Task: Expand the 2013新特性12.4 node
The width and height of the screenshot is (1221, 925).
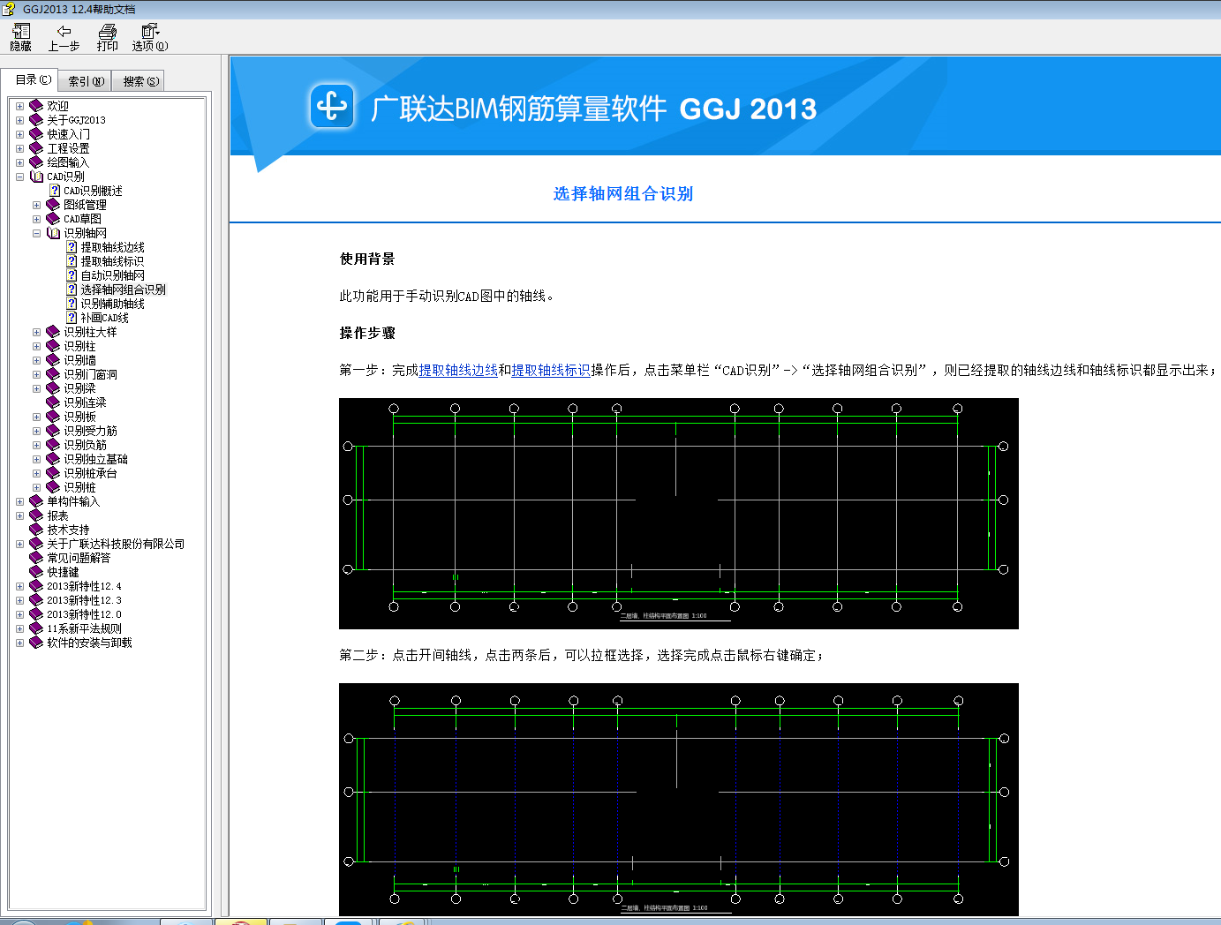Action: click(19, 586)
